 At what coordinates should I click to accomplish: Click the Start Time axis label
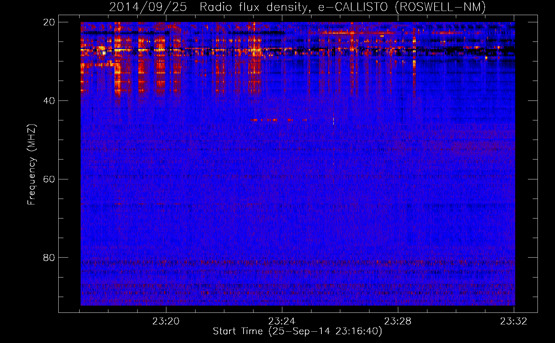point(297,331)
